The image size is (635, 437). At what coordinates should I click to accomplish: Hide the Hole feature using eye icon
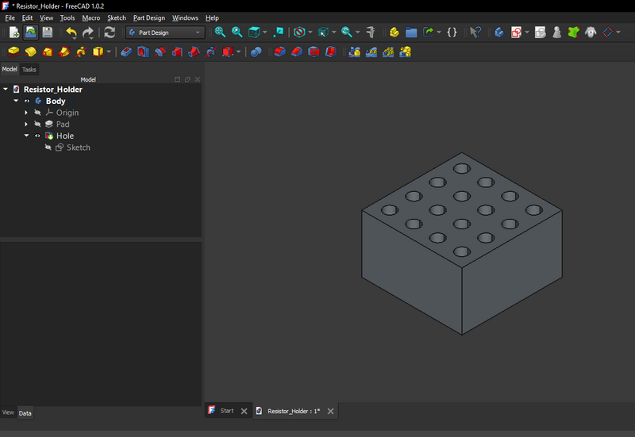(x=37, y=136)
